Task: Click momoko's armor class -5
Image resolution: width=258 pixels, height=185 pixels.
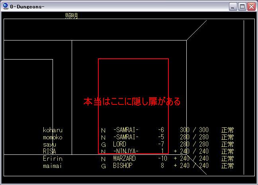Action: click(x=161, y=137)
